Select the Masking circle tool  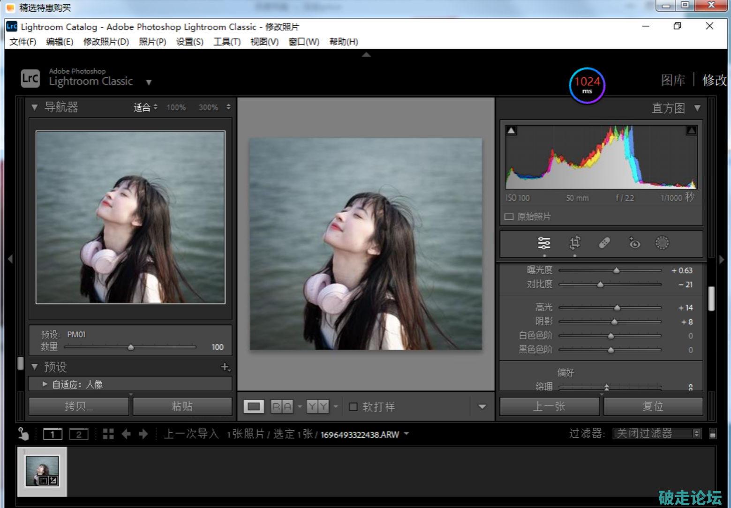tap(662, 243)
